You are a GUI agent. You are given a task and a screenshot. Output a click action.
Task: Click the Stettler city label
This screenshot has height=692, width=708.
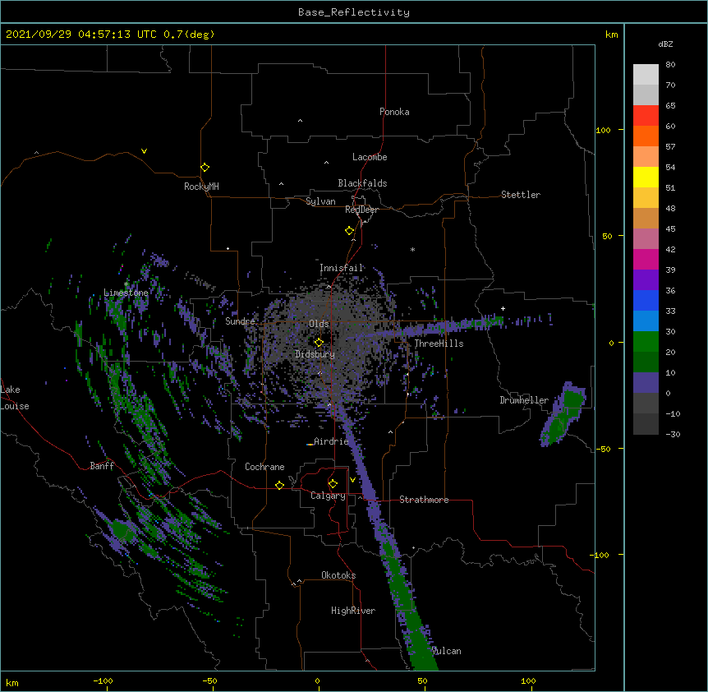pos(521,195)
